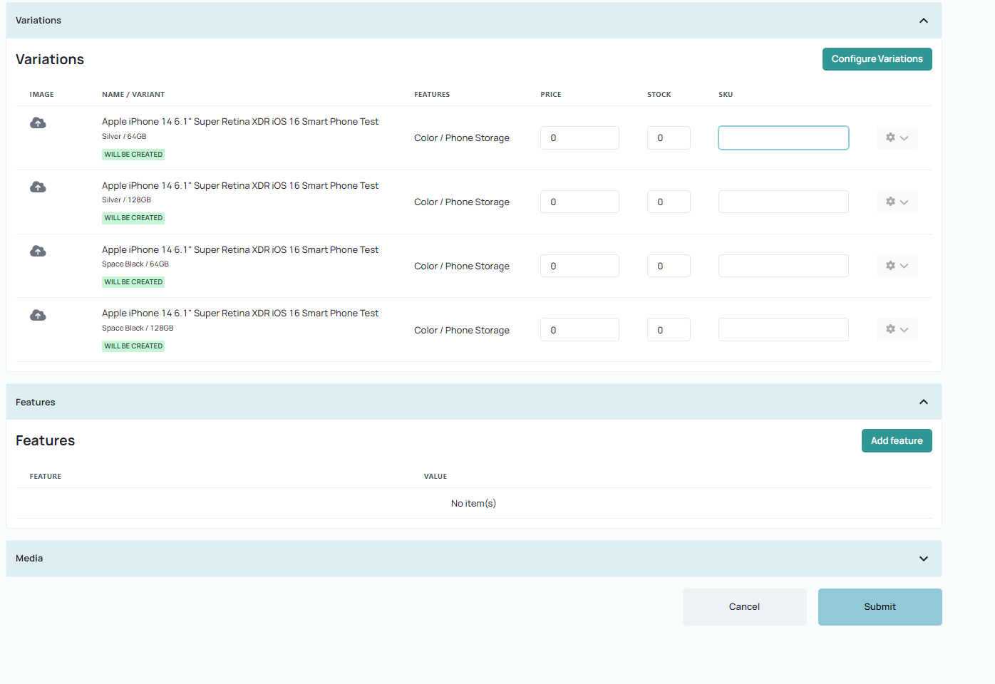Edit price field for Silver / 128GB
This screenshot has width=995, height=684.
pyautogui.click(x=579, y=202)
